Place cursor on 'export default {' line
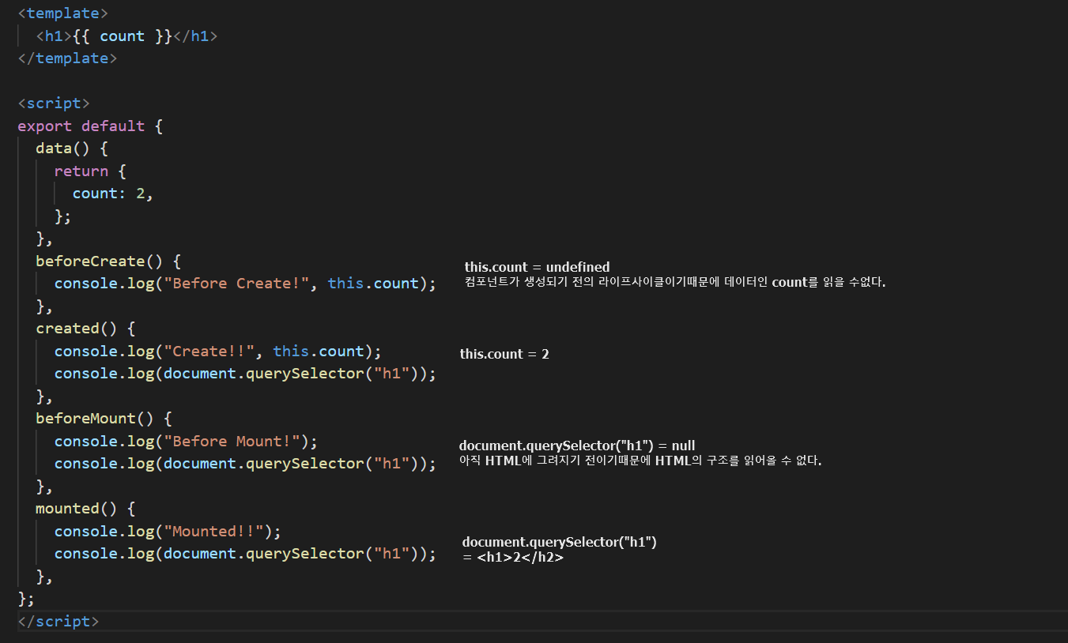1068x643 pixels. (x=90, y=126)
